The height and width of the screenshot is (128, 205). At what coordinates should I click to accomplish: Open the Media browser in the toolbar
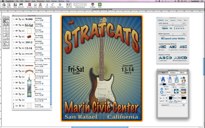[x=4, y=5]
